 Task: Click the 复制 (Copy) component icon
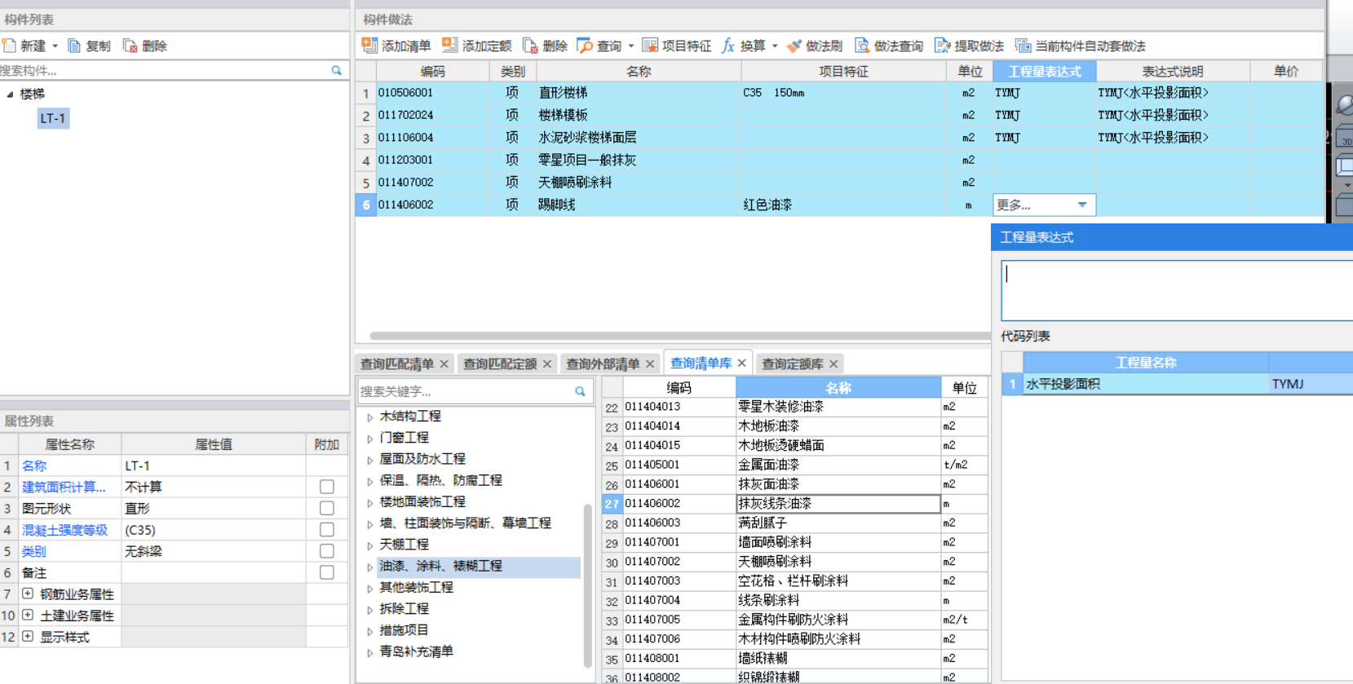[74, 46]
